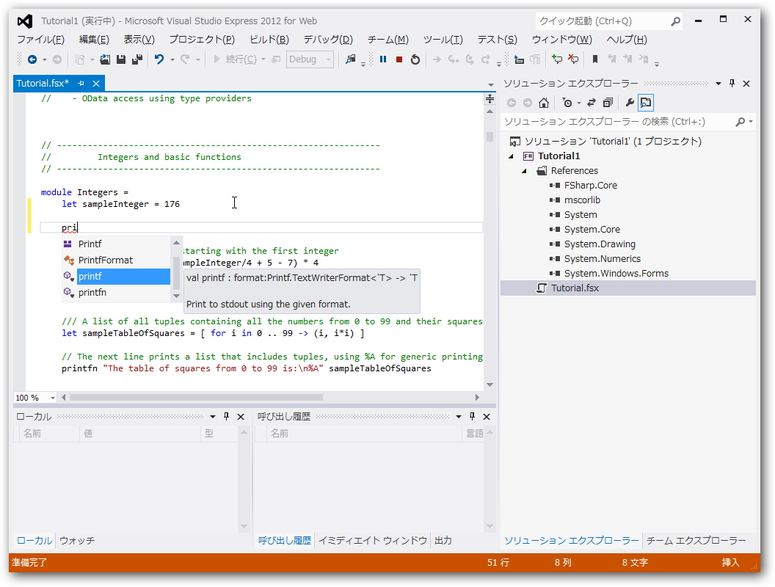This screenshot has height=587, width=775.
Task: Expand the References node
Action: click(x=524, y=170)
